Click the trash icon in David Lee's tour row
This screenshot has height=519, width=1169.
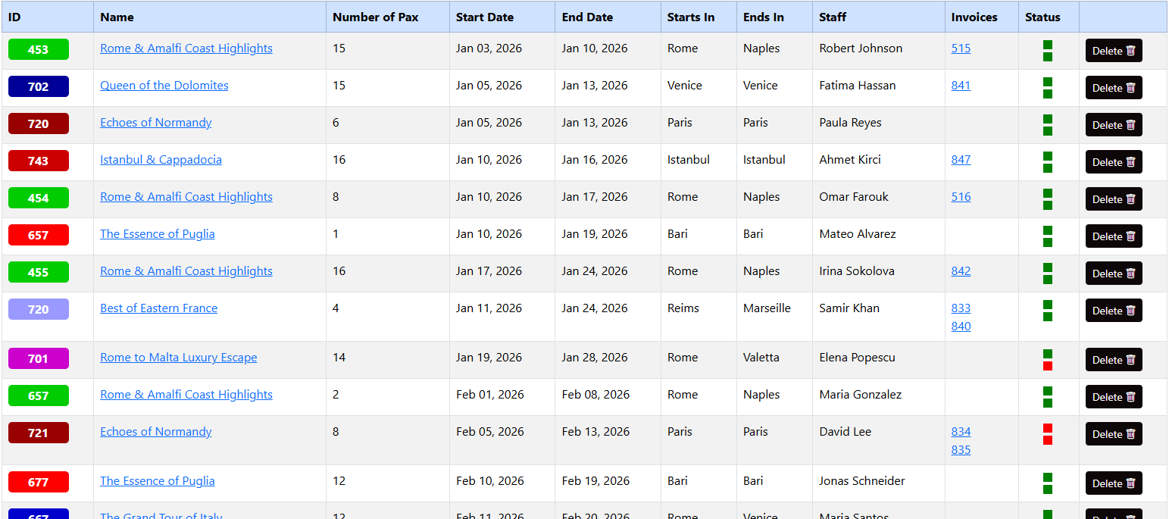coord(1130,434)
